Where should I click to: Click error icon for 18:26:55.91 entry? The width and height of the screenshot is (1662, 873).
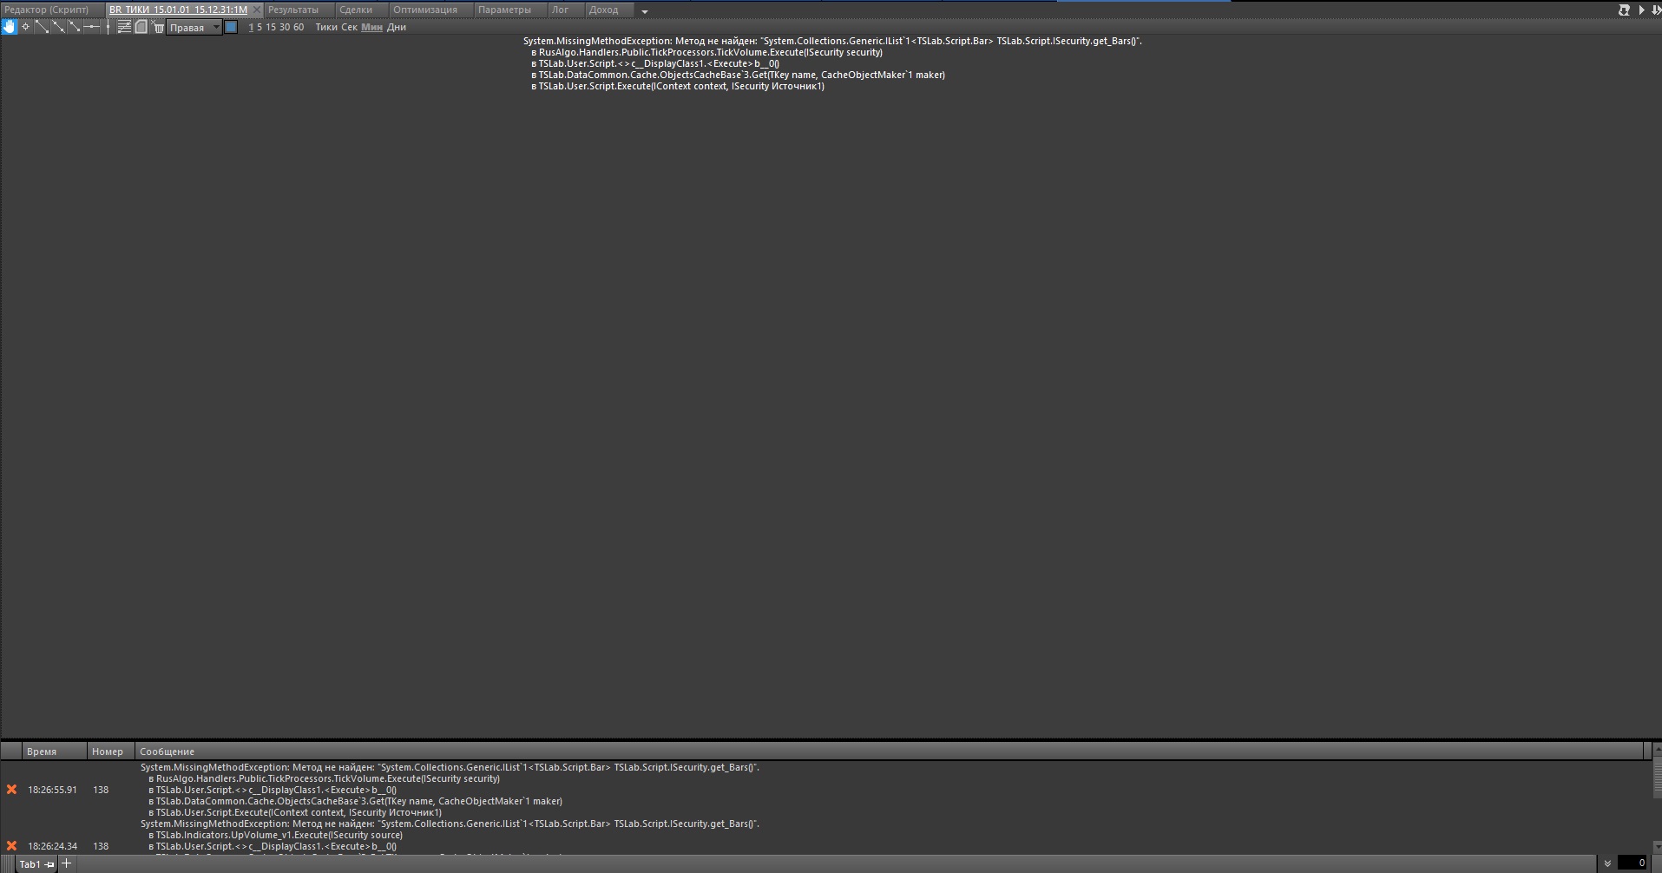pyautogui.click(x=12, y=790)
